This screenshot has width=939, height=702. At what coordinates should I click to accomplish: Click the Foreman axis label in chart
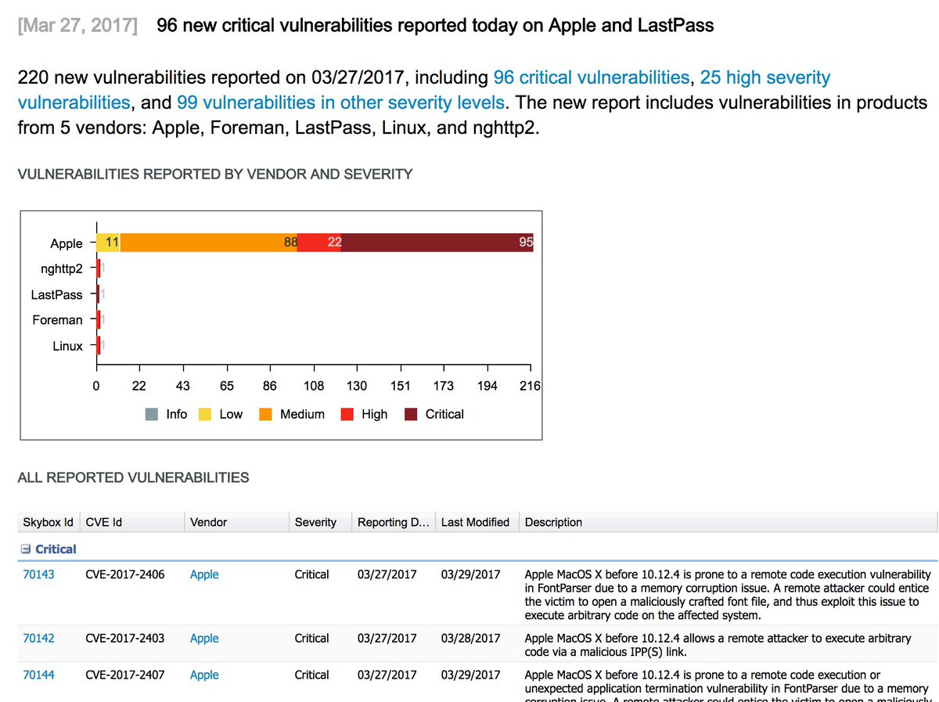(57, 319)
